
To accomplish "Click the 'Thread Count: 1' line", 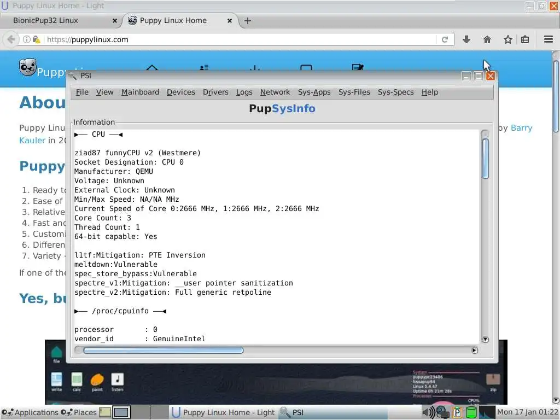I will [x=107, y=227].
